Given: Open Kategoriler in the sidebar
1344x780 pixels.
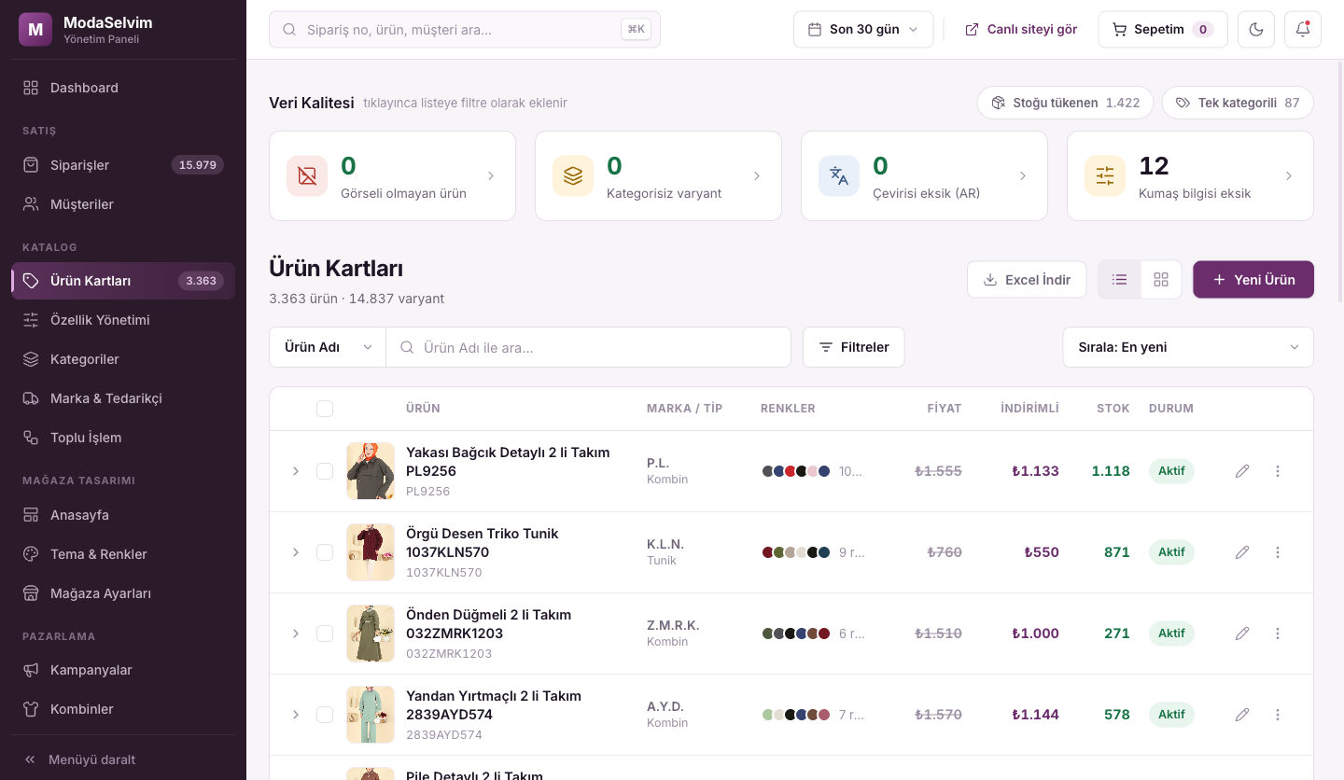Looking at the screenshot, I should click(123, 359).
